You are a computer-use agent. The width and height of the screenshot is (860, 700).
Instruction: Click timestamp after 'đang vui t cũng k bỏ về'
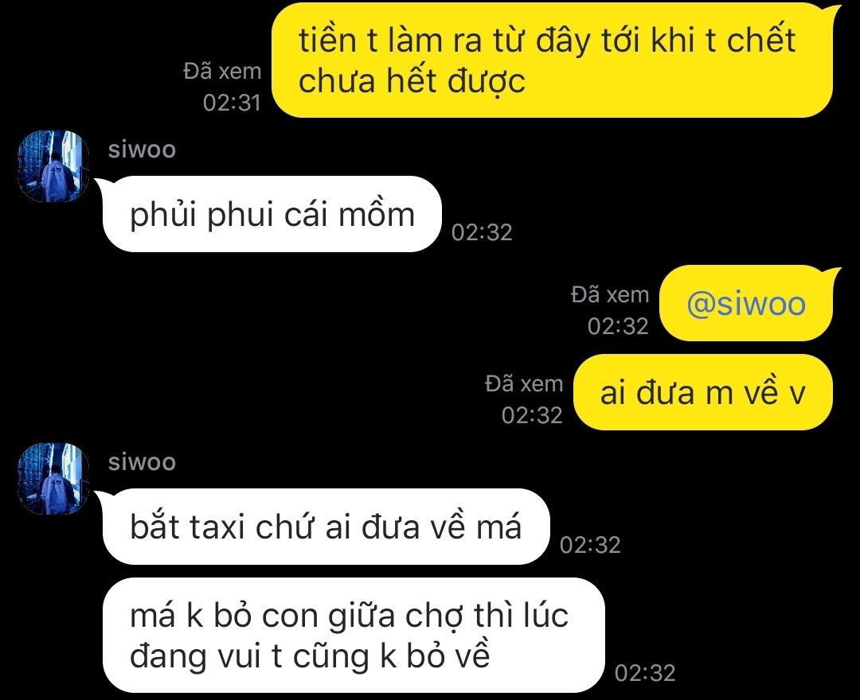coord(645,673)
